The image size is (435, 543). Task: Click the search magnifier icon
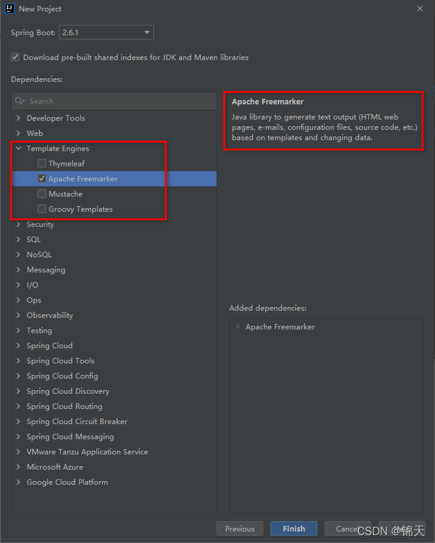point(20,101)
